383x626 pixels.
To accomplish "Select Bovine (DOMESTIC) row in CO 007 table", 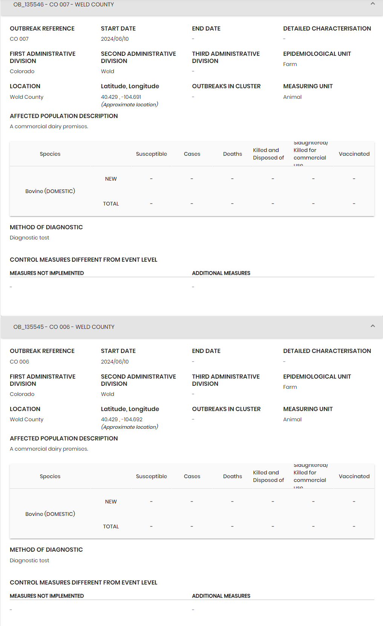I will coord(50,191).
